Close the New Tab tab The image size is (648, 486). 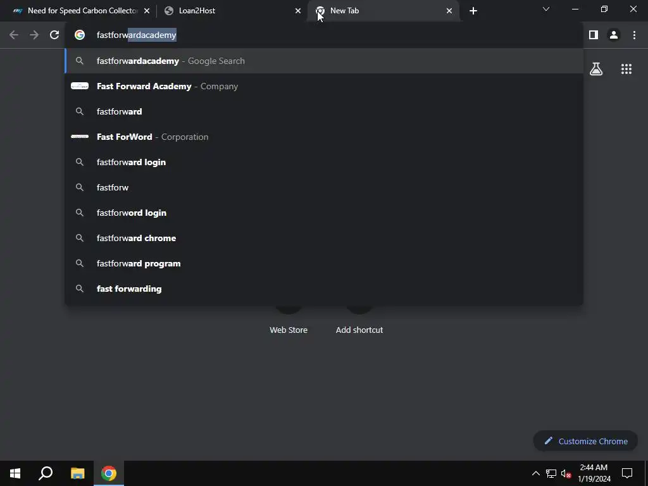coord(449,11)
